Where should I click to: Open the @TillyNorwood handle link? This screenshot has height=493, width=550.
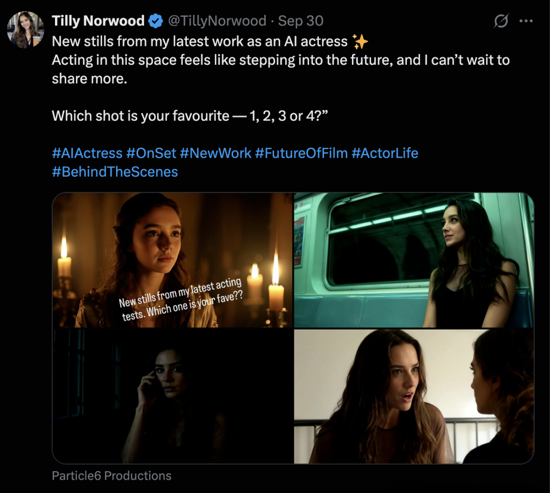click(217, 21)
